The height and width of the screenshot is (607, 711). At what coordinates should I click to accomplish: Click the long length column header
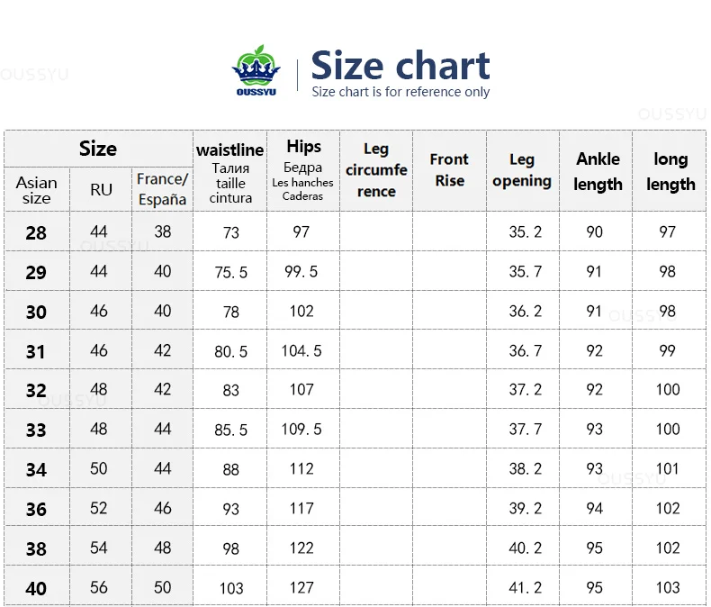670,171
